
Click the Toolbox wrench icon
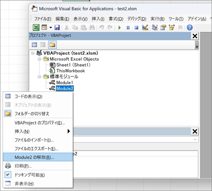(x=180, y=28)
